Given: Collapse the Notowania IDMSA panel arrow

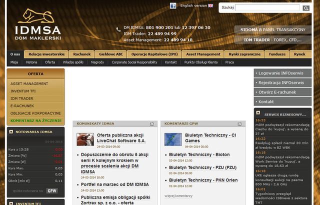Looking at the screenshot, I should pos(11,132).
